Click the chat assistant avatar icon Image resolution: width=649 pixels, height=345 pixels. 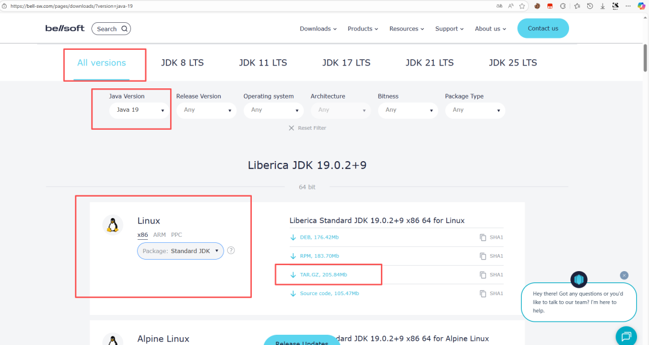pyautogui.click(x=579, y=279)
